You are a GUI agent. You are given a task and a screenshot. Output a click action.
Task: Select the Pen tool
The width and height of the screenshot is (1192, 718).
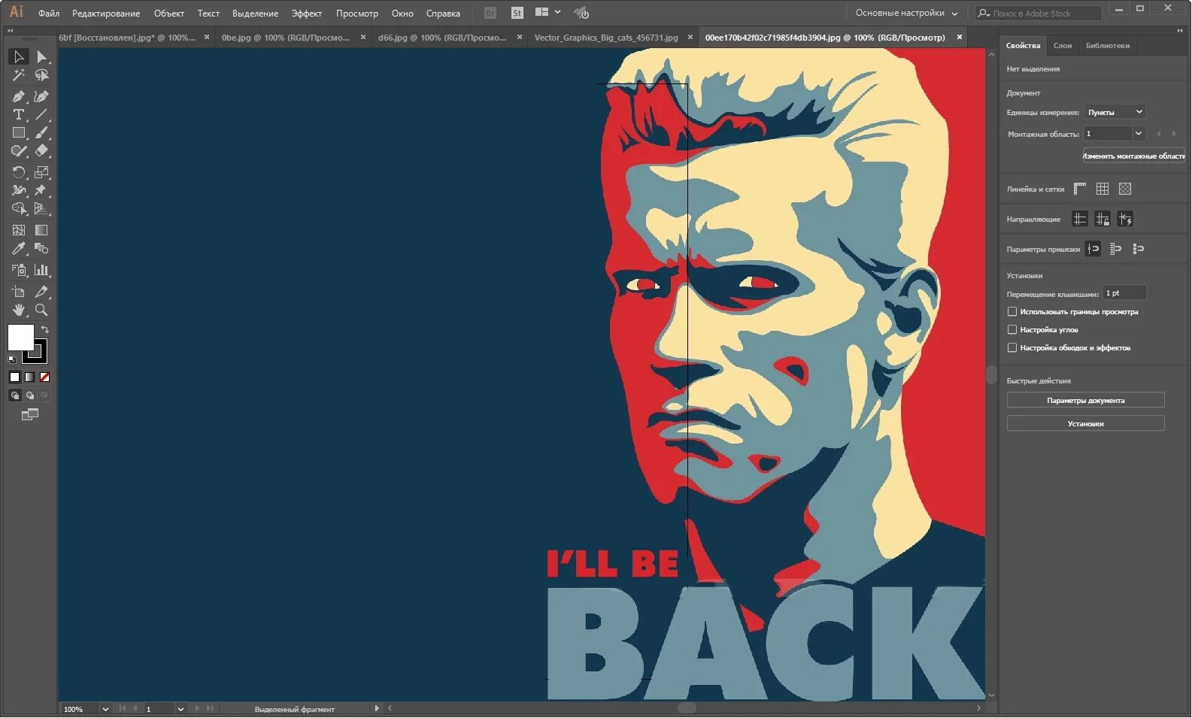pos(19,96)
